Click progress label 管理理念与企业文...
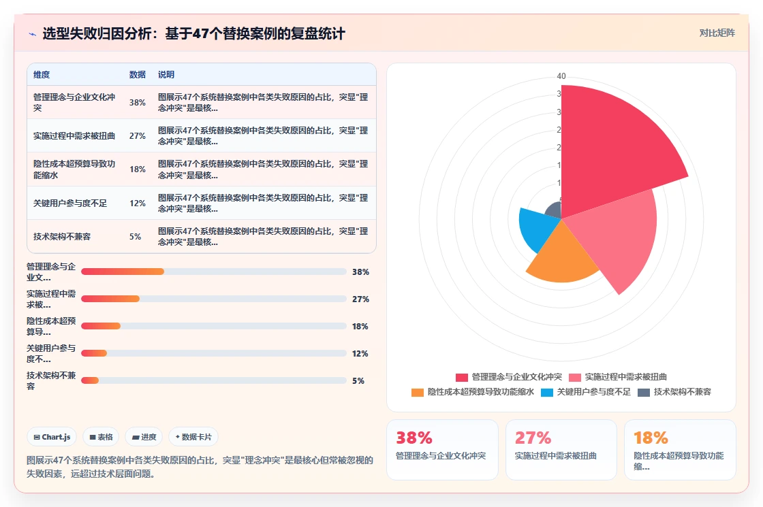The image size is (763, 507). [51, 272]
